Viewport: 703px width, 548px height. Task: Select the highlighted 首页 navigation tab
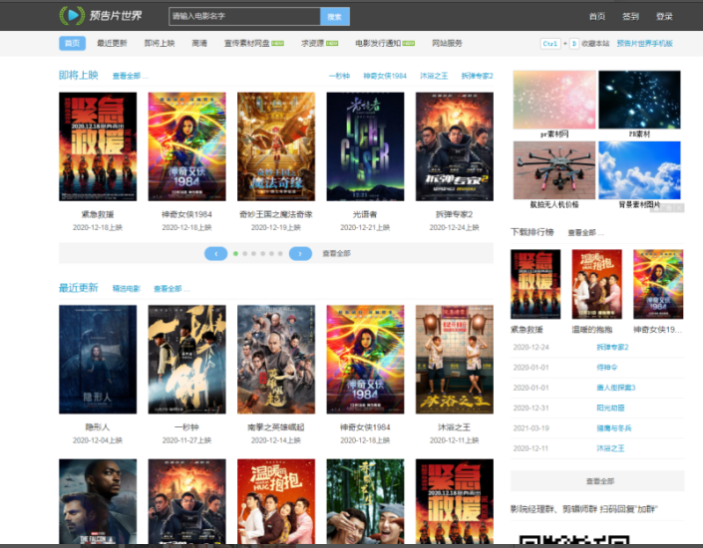(x=72, y=43)
